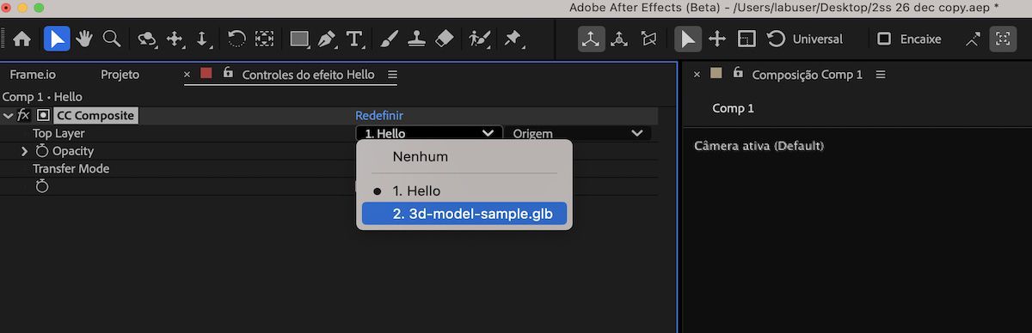Viewport: 1032px width, 333px height.
Task: Click the red label color swatch
Action: pyautogui.click(x=206, y=73)
